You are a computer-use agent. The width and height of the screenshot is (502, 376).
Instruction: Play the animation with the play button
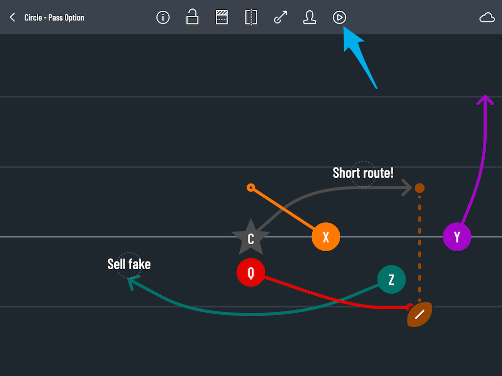coord(339,17)
